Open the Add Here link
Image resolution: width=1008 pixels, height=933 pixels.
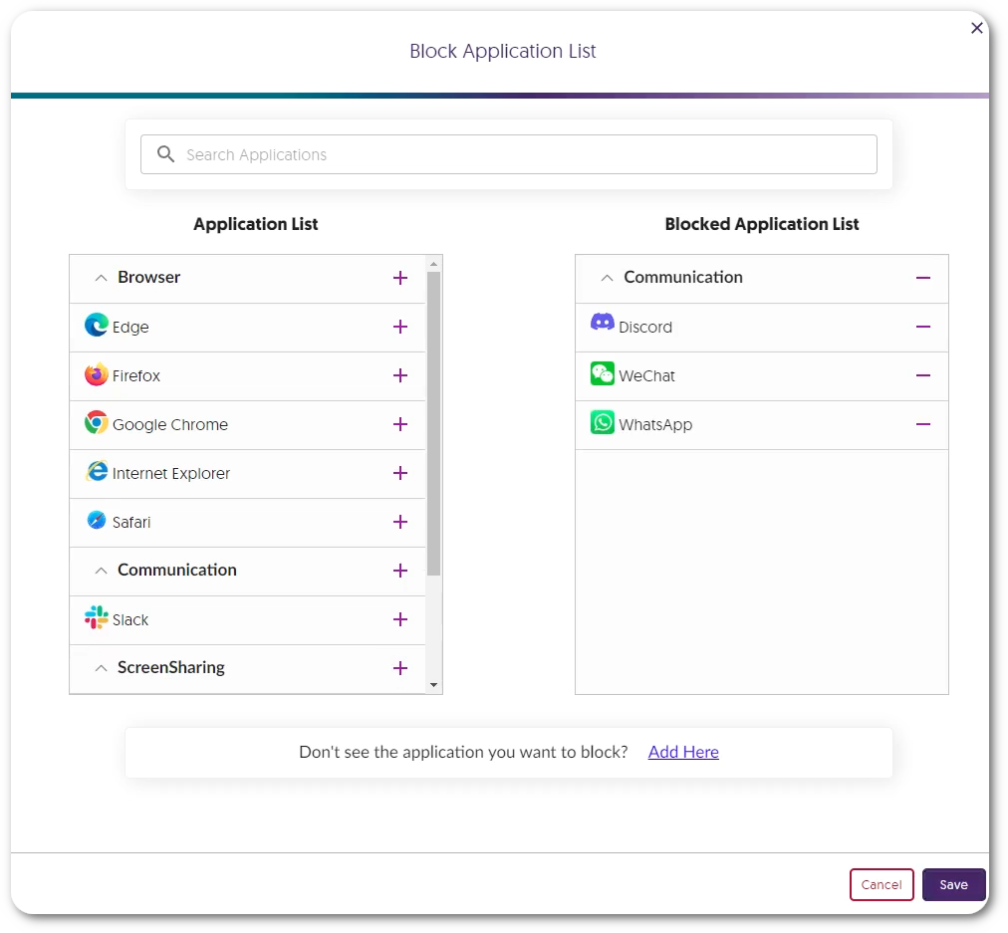[683, 752]
